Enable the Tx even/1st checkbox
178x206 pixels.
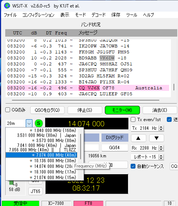[133, 120]
